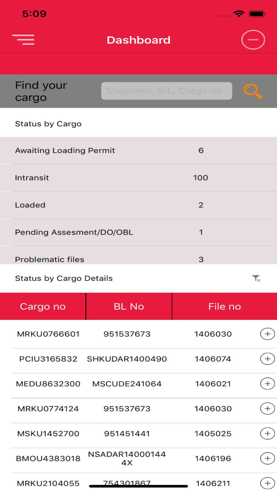Tap the File no column header
Image resolution: width=277 pixels, height=492 pixels.
coord(224,306)
